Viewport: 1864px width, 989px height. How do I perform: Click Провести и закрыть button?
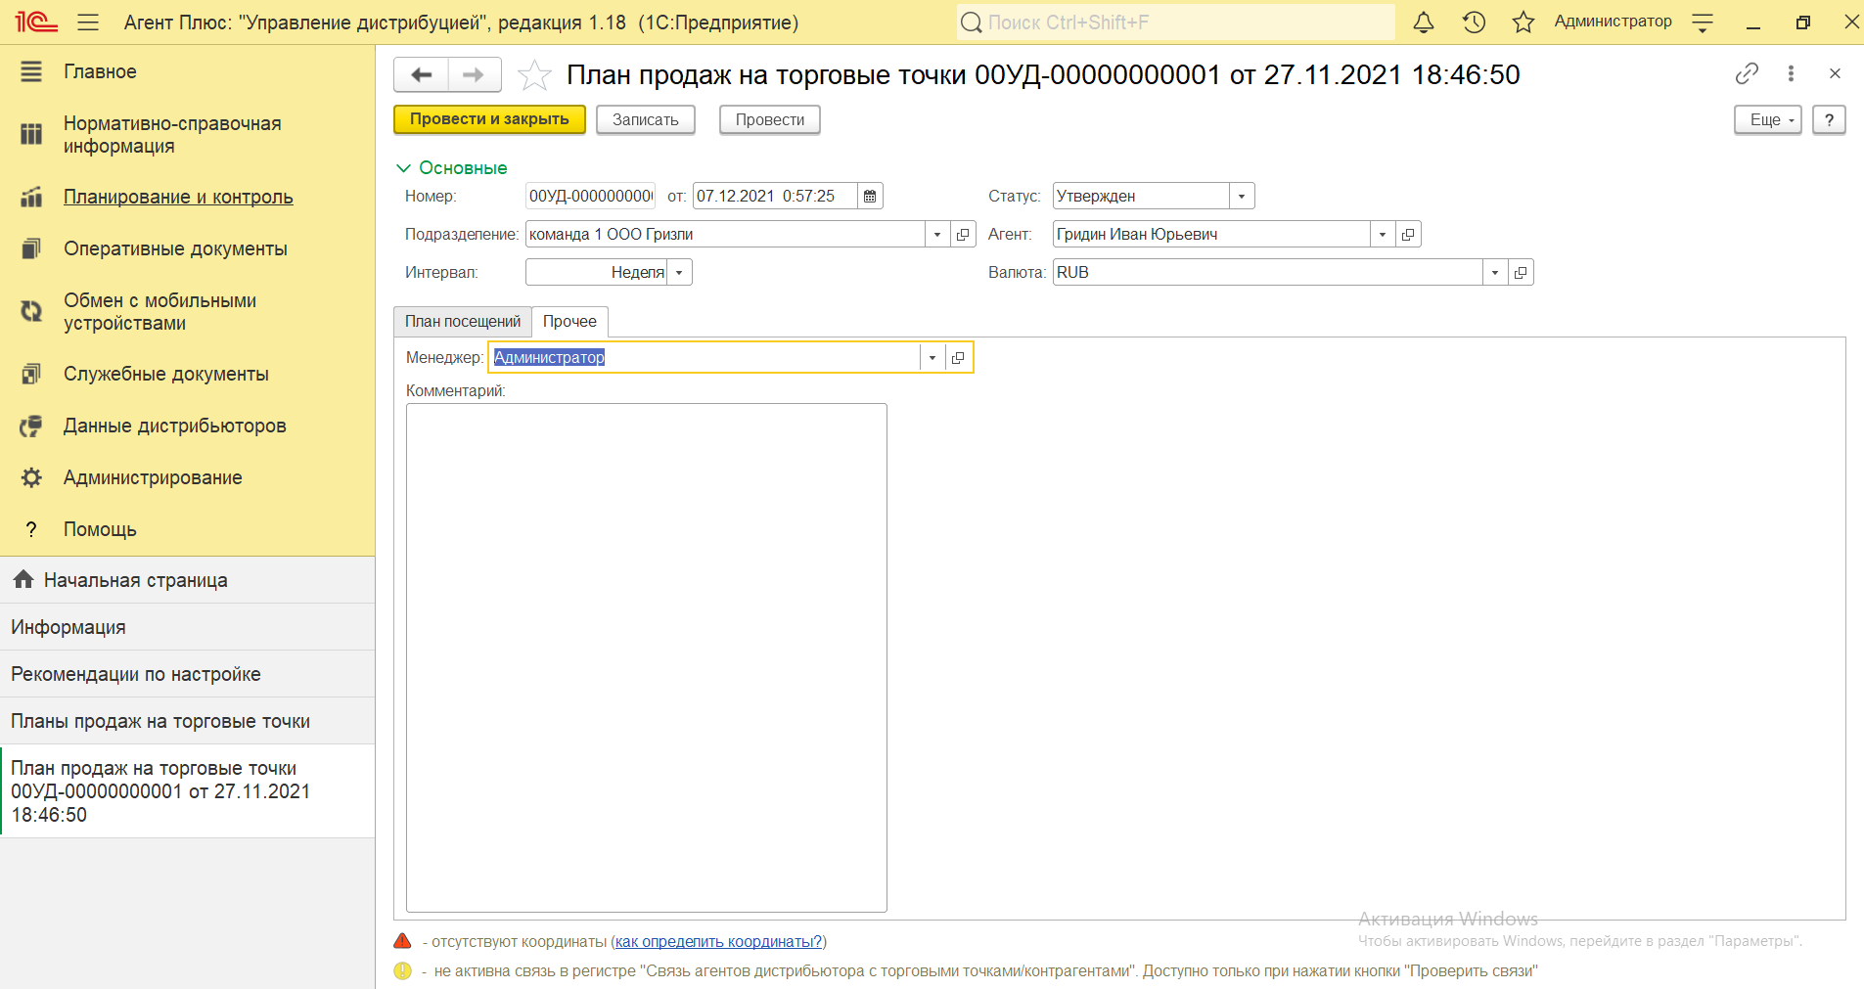[x=489, y=119]
